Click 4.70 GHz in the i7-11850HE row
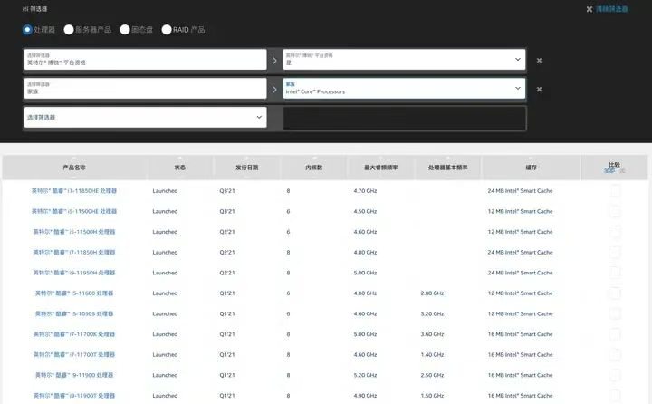Screen dimensions: 652x404 pos(365,190)
